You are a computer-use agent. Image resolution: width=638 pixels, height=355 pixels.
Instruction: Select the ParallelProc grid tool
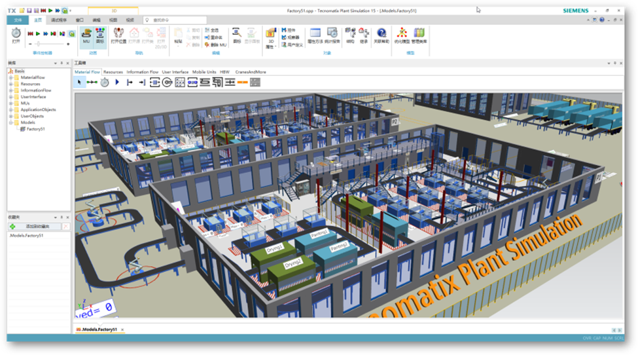(180, 83)
